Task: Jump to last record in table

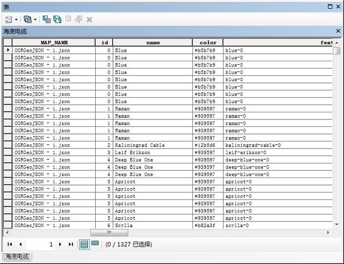Action: click(70, 244)
